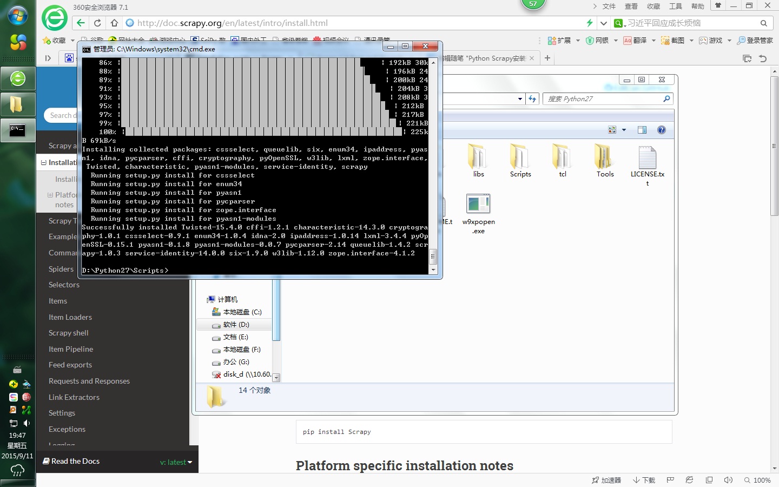Click the browser back arrow button
This screenshot has height=487, width=779.
(x=81, y=23)
